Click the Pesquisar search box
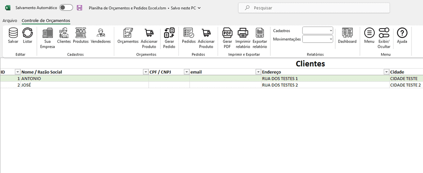 pyautogui.click(x=314, y=8)
